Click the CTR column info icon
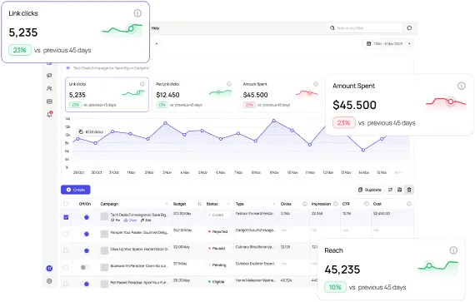 (366, 204)
